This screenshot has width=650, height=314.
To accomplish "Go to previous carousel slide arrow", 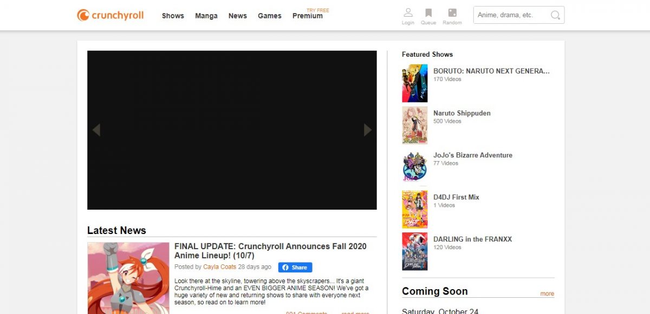I will 96,130.
